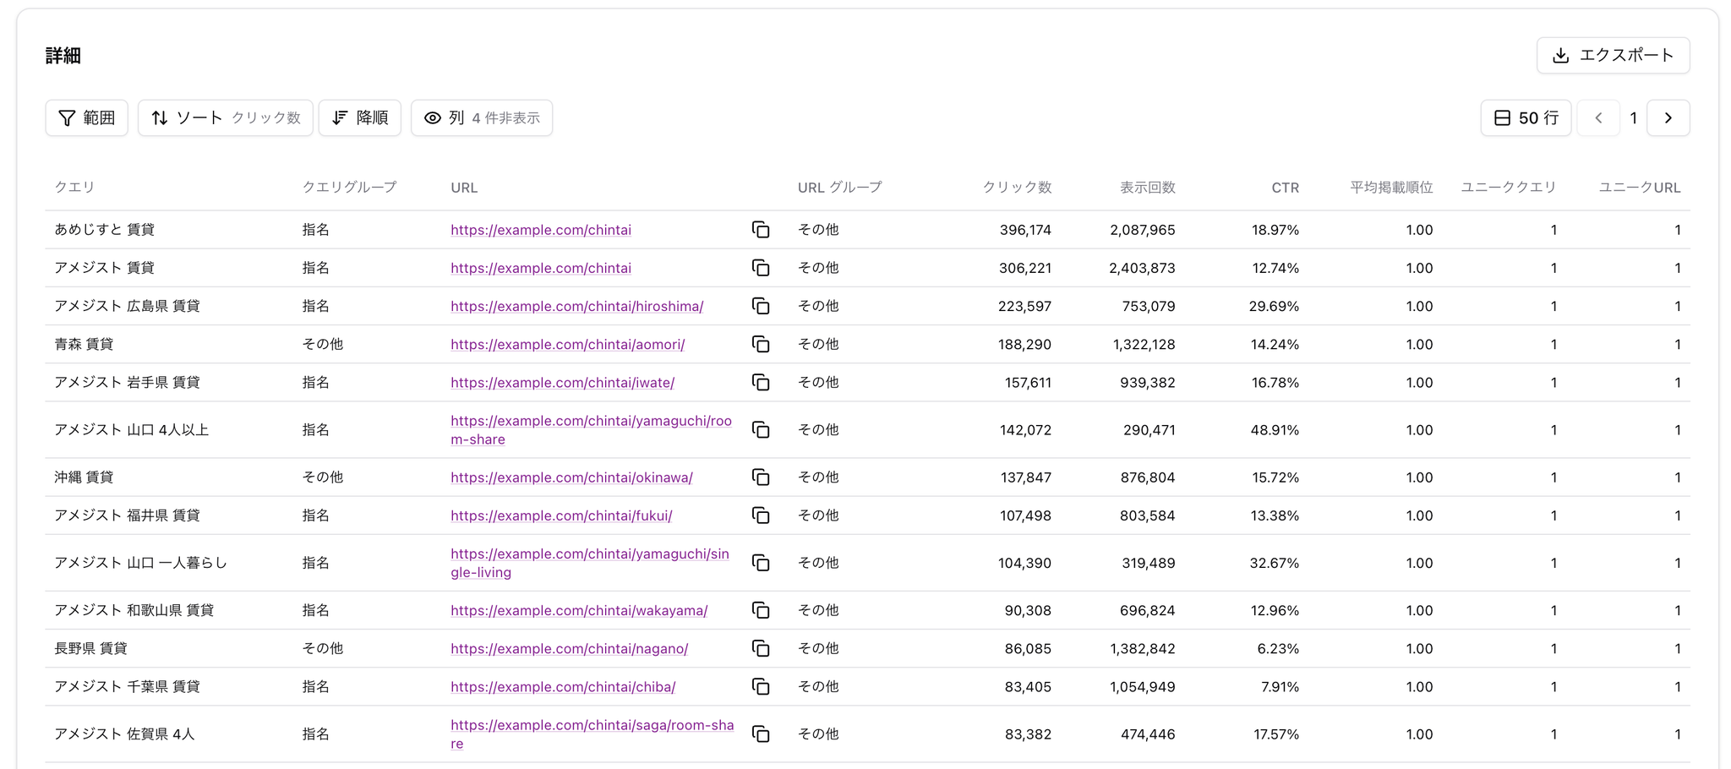Copy URL for あめじすと 賃貸 row

(761, 230)
